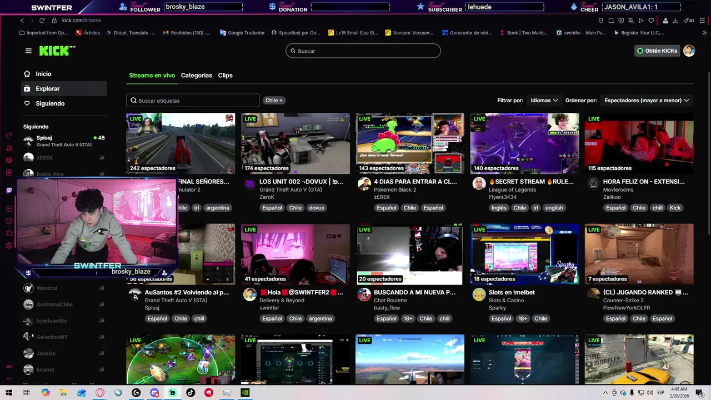Open the DeepL Translate bookmark

click(131, 33)
